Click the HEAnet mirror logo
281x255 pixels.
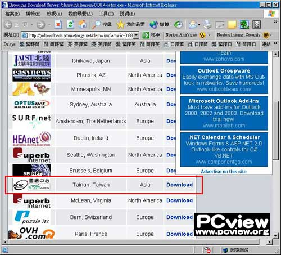pos(31,138)
